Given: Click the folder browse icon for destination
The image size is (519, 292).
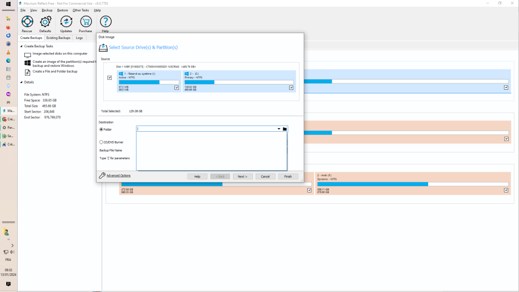Looking at the screenshot, I should [284, 129].
